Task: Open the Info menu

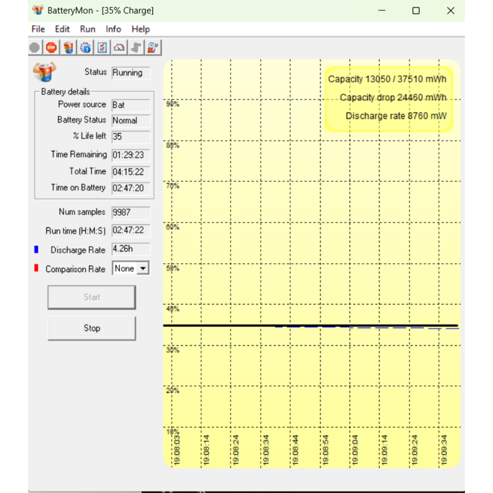Action: click(113, 29)
